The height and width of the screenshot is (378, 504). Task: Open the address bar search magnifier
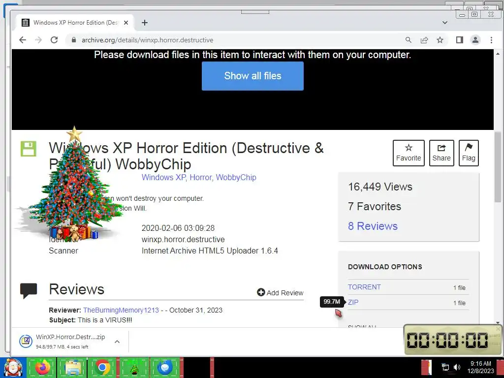[x=408, y=40]
